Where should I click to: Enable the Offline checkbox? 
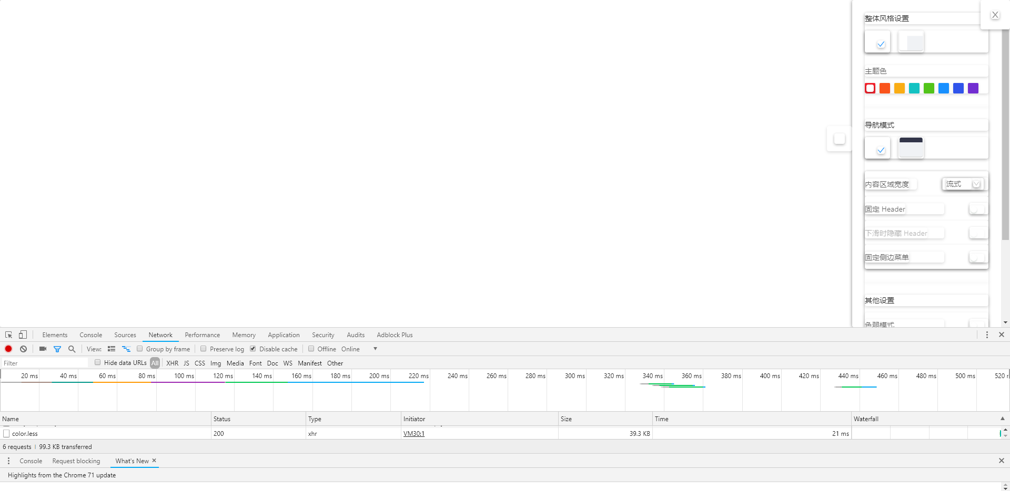[311, 349]
